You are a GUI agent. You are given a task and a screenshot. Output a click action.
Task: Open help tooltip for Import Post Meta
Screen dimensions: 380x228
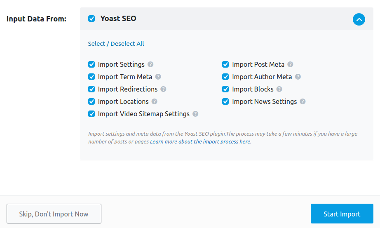[x=290, y=64]
